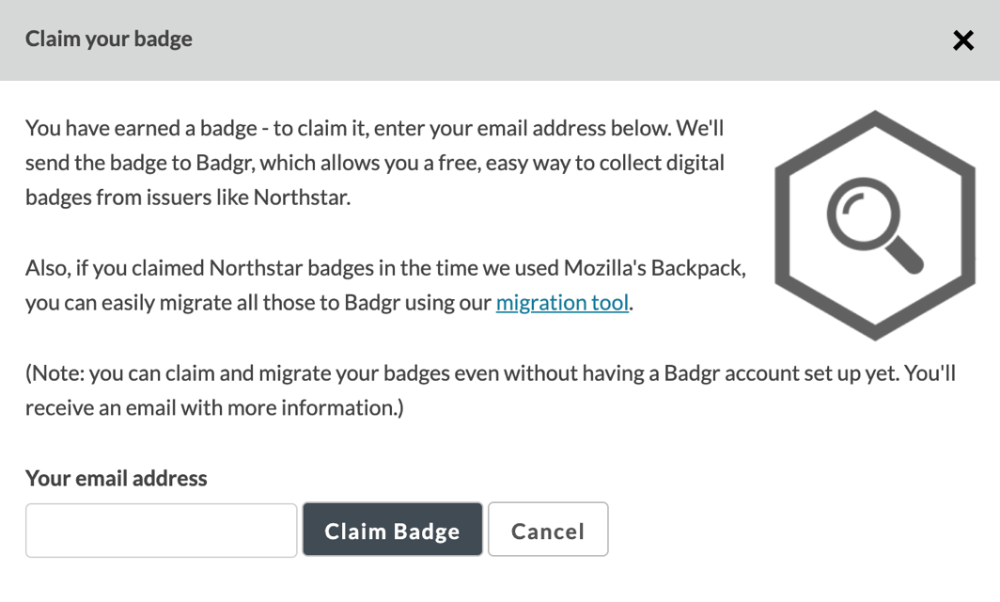
Task: Click the gray dialog header bar
Action: point(500,40)
